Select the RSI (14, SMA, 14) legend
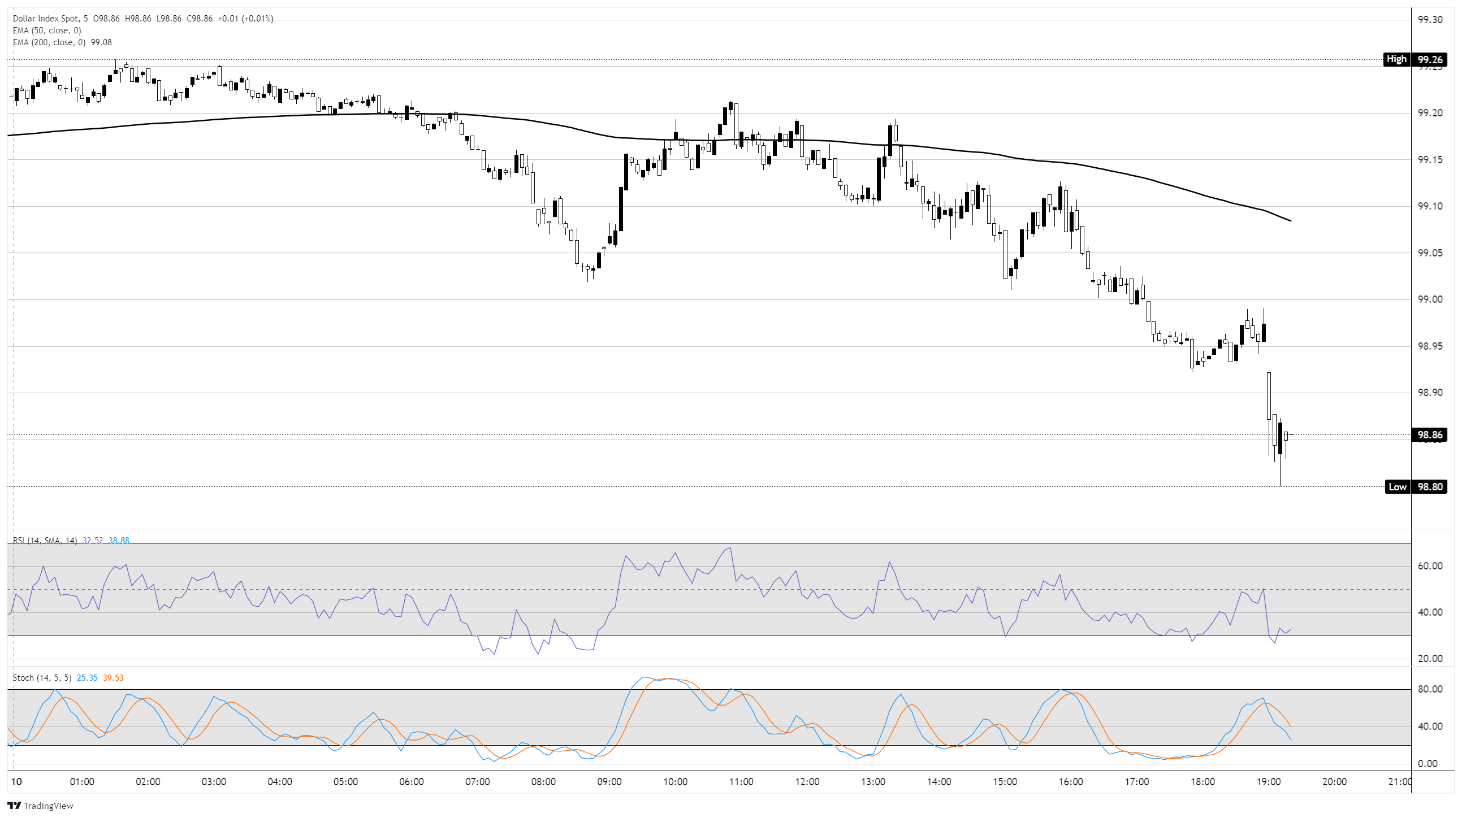 tap(45, 541)
